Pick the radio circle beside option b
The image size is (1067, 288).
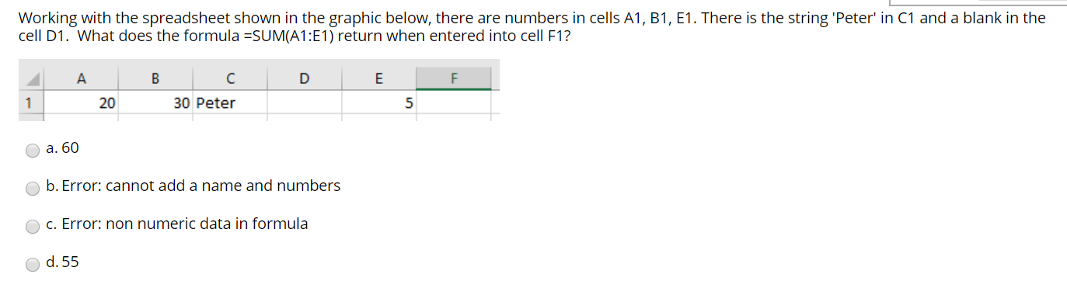pyautogui.click(x=33, y=189)
